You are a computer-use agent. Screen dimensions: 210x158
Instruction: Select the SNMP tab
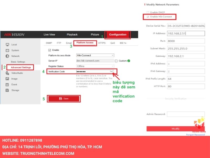49,43
